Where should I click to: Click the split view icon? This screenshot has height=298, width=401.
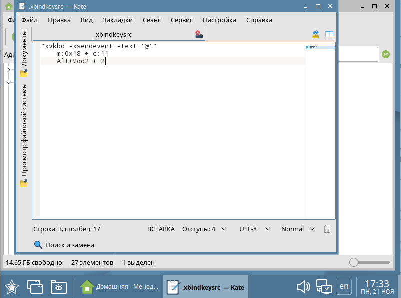pos(329,34)
